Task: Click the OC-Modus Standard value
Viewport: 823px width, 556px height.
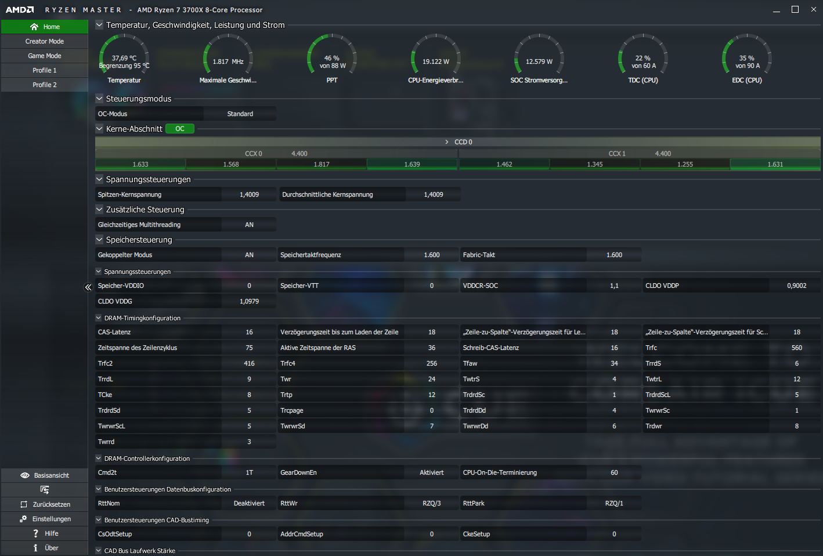Action: coord(240,114)
